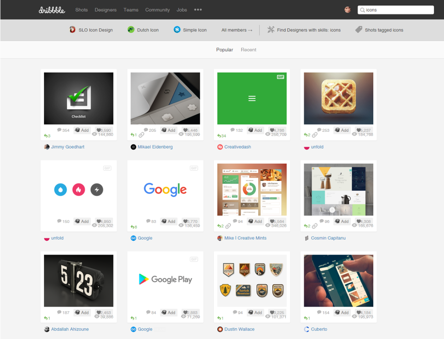Open Mikael Eidenberg's profile
This screenshot has height=339, width=444.
[155, 147]
